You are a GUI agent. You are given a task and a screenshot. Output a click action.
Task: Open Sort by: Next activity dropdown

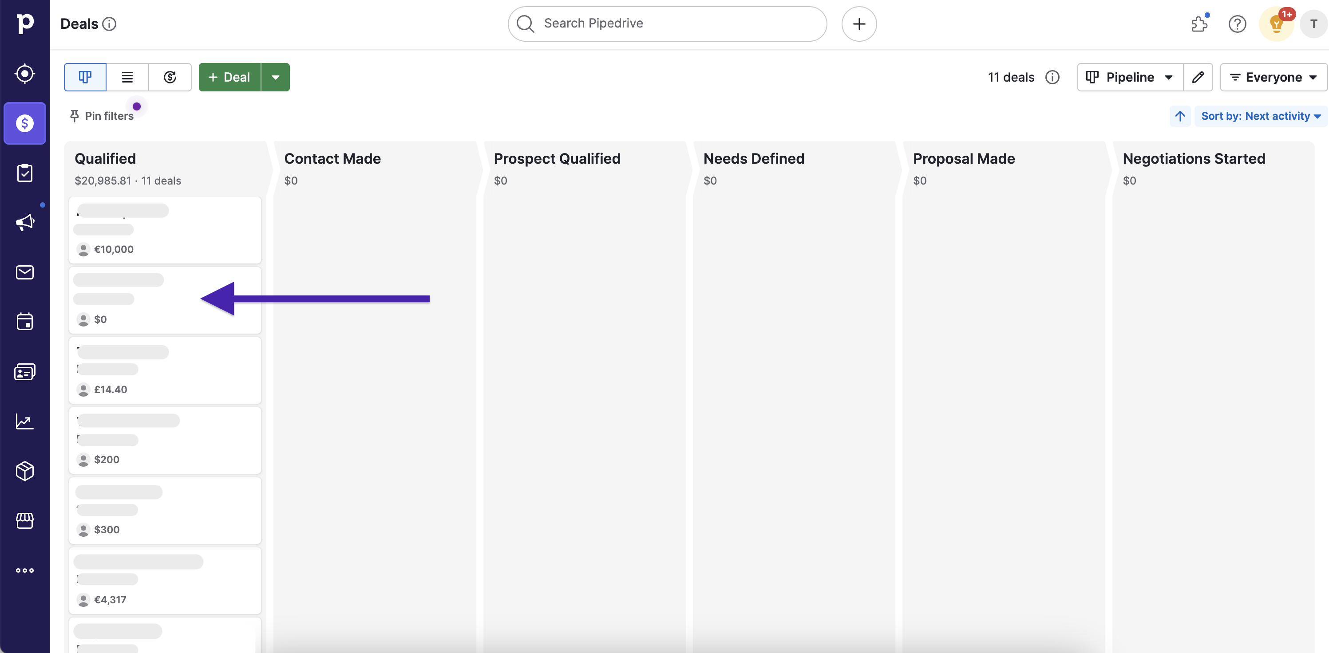click(x=1260, y=116)
